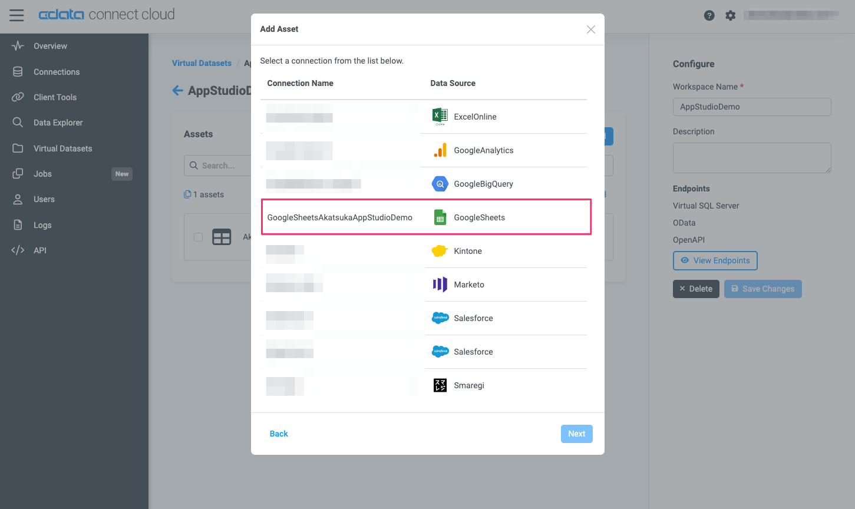Viewport: 855px width, 509px height.
Task: Open the hamburger menu at top left
Action: [16, 15]
